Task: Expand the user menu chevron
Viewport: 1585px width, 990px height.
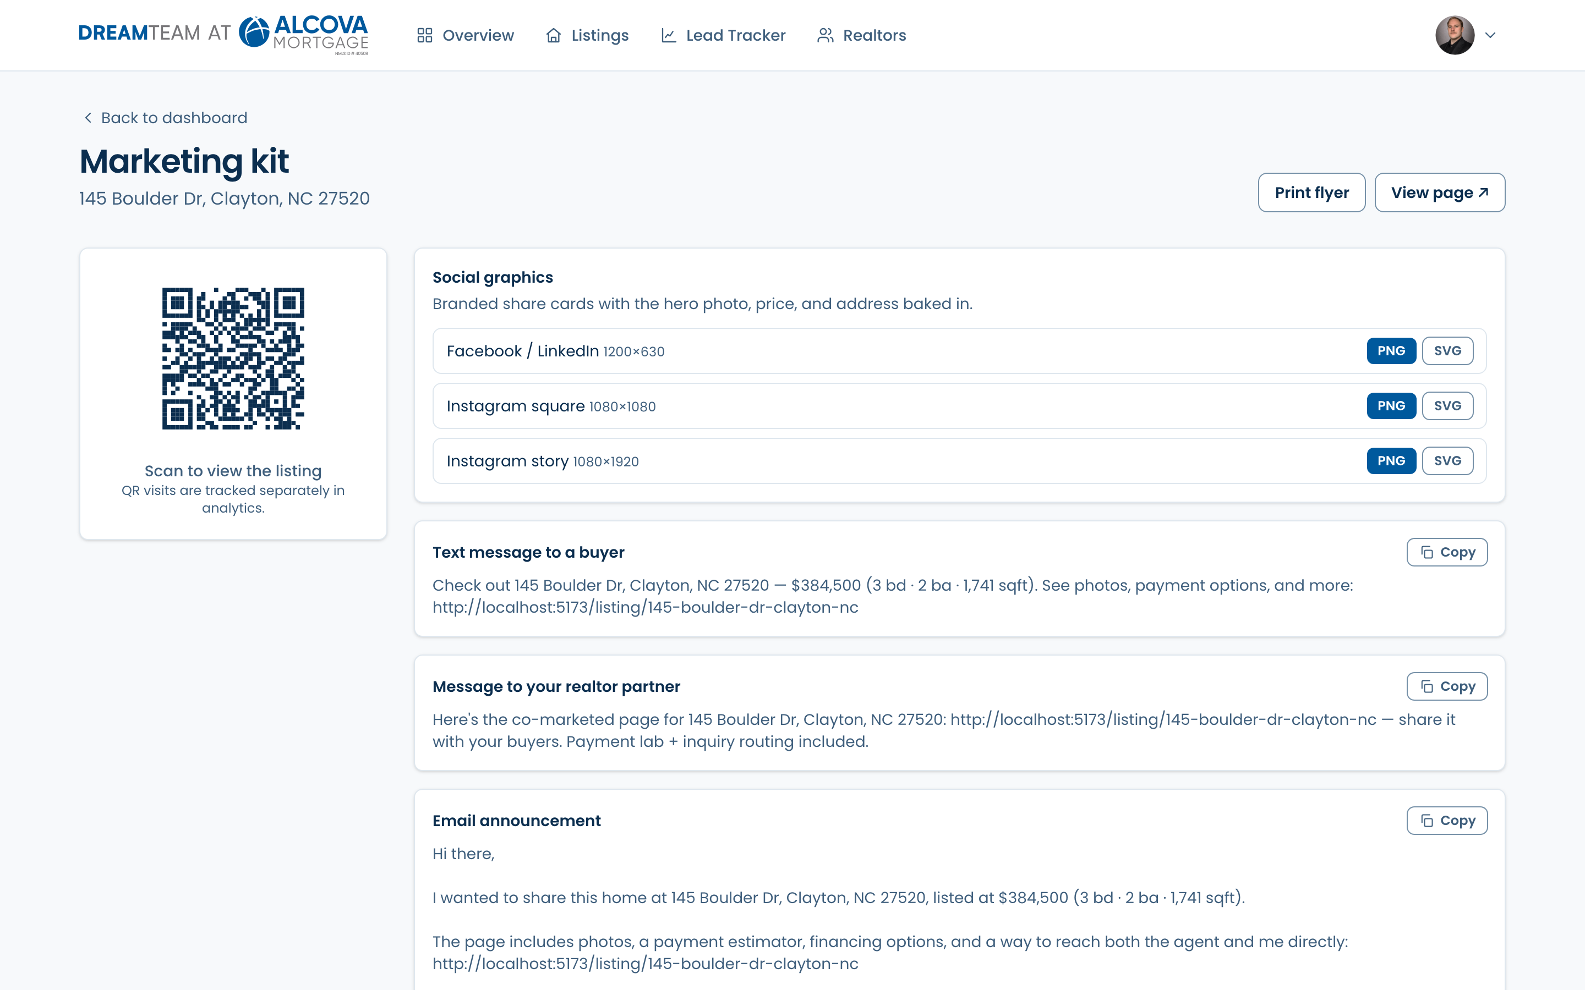Action: pyautogui.click(x=1490, y=35)
